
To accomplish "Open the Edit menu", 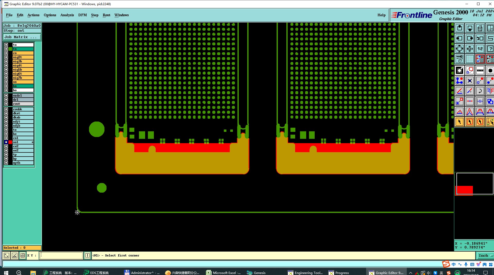I will coord(20,15).
